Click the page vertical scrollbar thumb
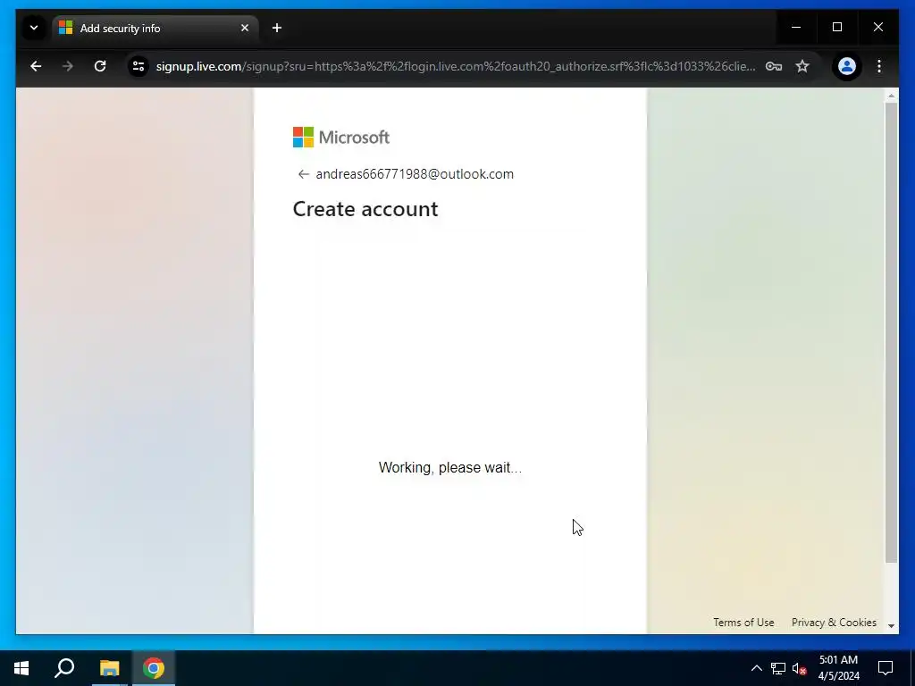 click(x=891, y=332)
